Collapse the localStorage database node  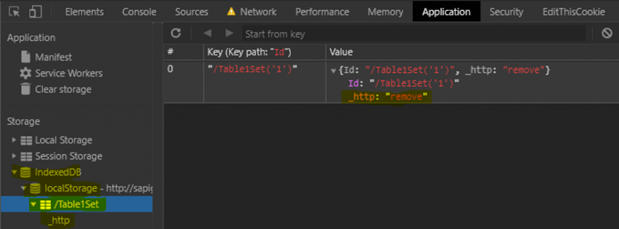click(24, 189)
